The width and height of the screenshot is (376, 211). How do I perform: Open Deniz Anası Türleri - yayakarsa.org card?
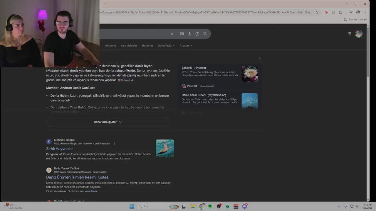(204, 95)
